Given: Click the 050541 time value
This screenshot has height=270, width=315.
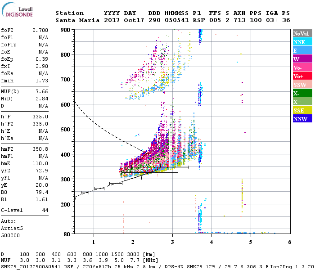Looking at the screenshot, I should pos(177,20).
